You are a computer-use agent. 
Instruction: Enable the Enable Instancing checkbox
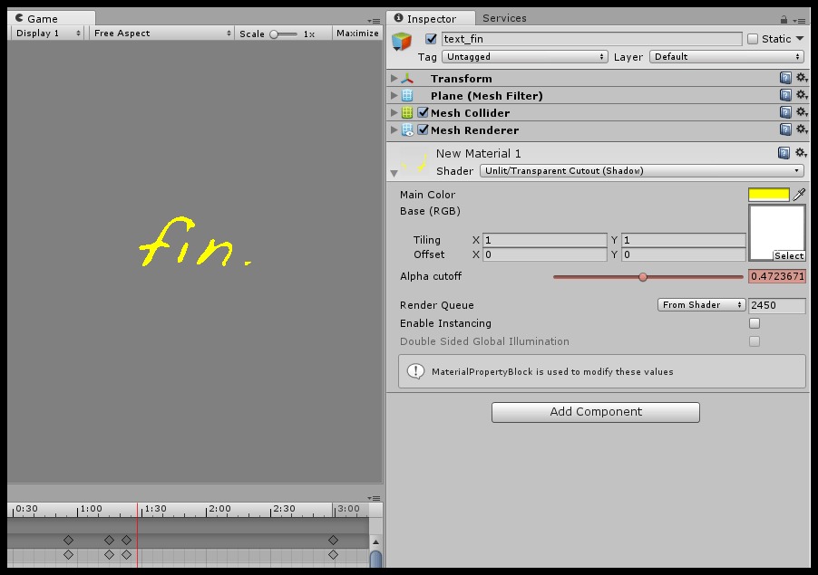pyautogui.click(x=755, y=323)
